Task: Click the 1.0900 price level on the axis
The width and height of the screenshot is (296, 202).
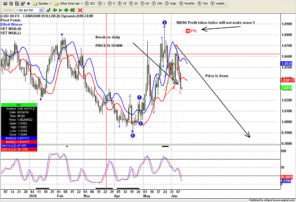Action: pyautogui.click(x=287, y=24)
